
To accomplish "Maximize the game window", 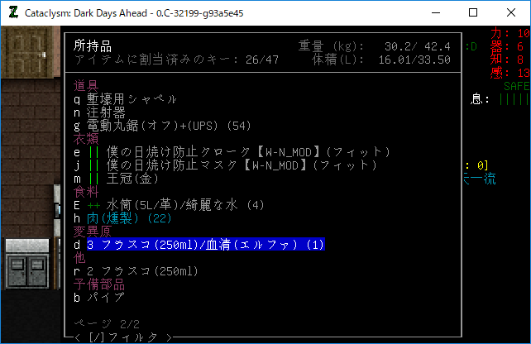I will (472, 12).
